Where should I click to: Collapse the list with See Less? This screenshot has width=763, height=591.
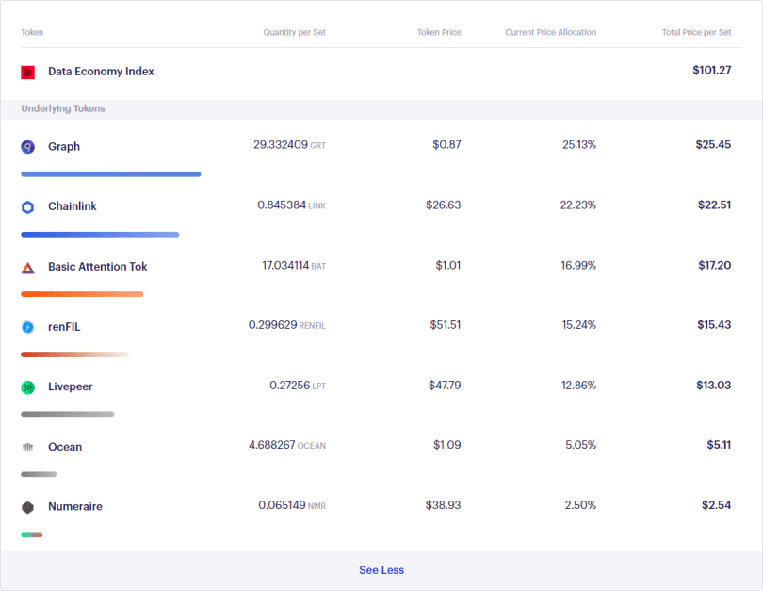[x=381, y=570]
